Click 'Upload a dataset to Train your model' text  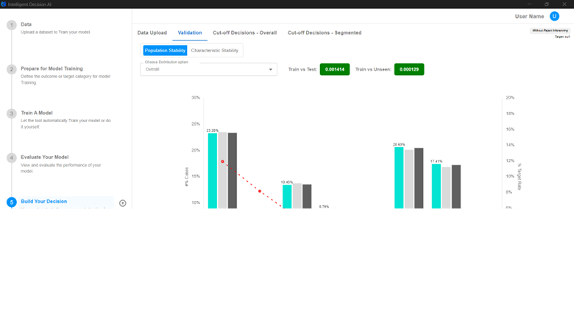[x=56, y=32]
